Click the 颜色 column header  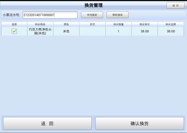[66, 24]
